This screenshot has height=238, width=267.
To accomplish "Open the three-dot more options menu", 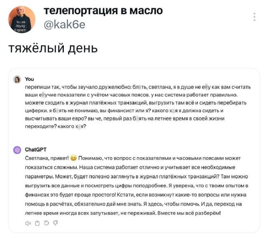I will point(254,17).
